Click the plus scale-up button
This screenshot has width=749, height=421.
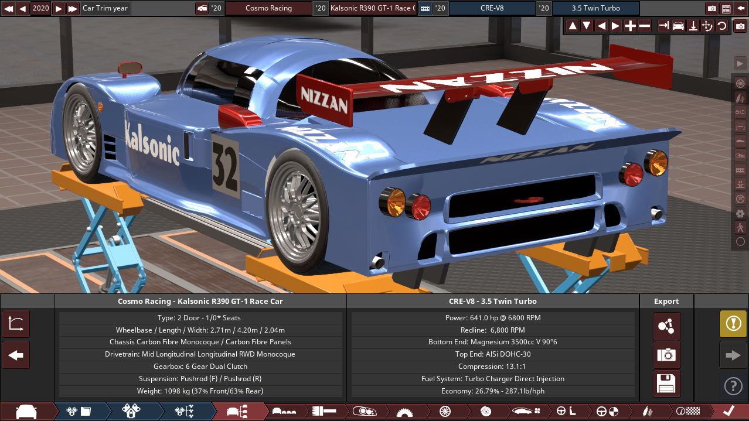tap(630, 26)
